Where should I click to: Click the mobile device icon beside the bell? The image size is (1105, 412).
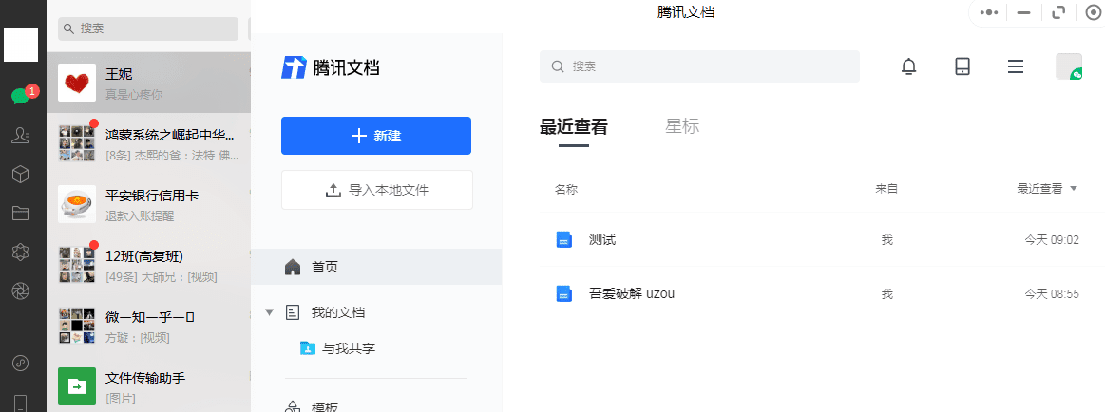pyautogui.click(x=962, y=66)
